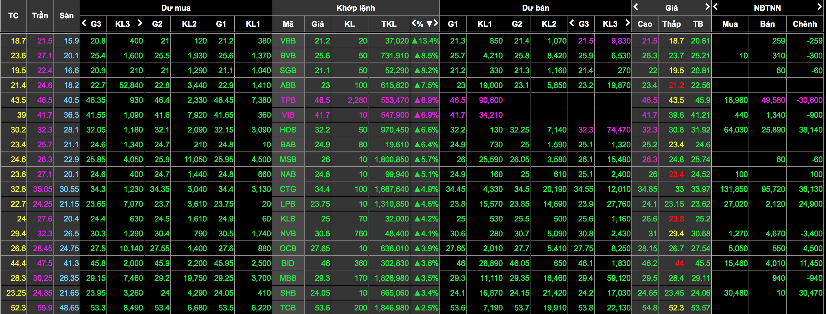
Task: Click Dư bán group header
Action: [x=536, y=8]
